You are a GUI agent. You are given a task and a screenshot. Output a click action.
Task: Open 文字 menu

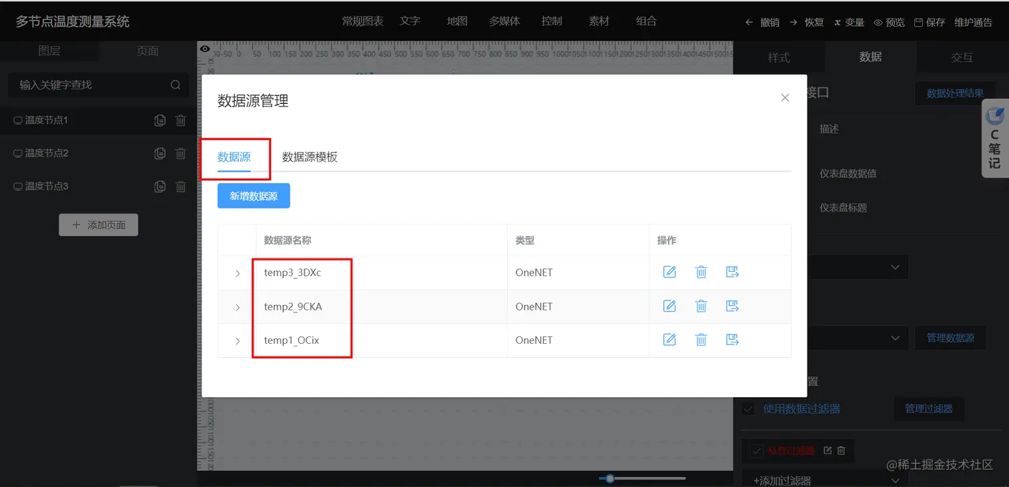[x=410, y=21]
